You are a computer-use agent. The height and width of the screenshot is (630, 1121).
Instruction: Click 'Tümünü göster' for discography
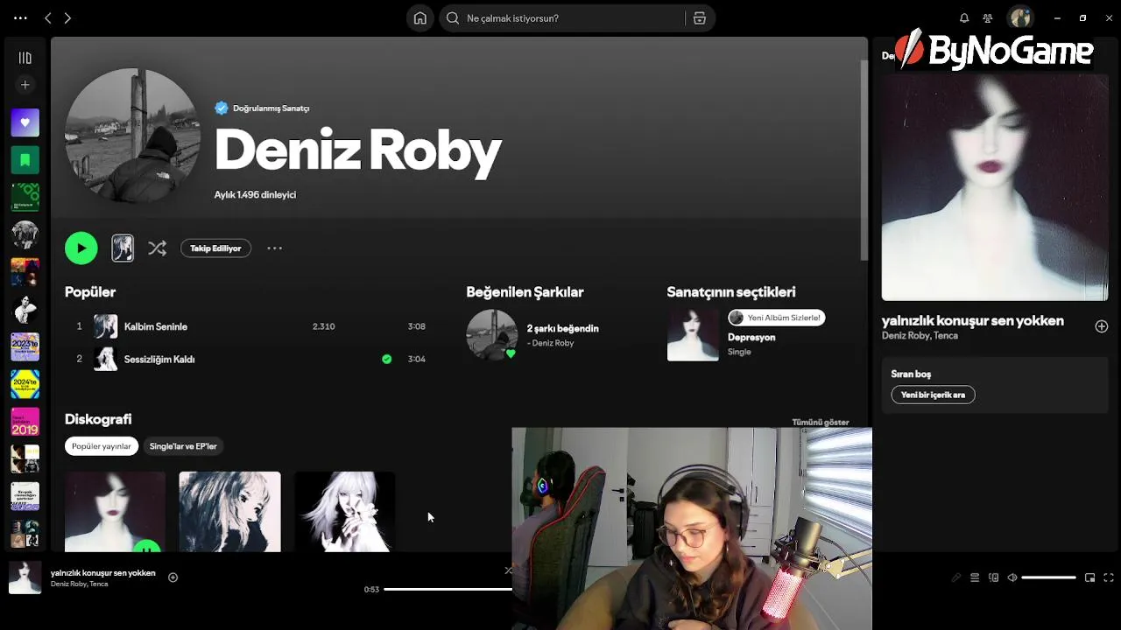pos(821,422)
